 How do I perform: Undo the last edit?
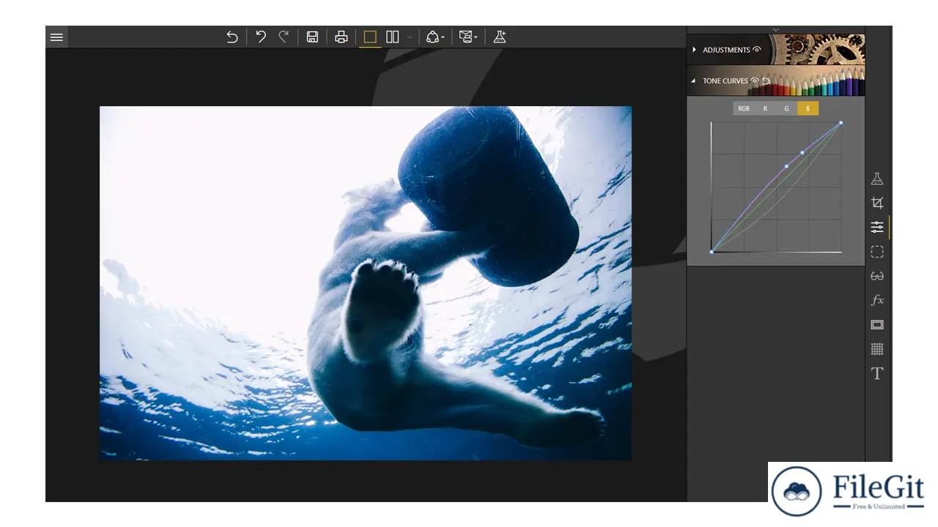tap(261, 37)
